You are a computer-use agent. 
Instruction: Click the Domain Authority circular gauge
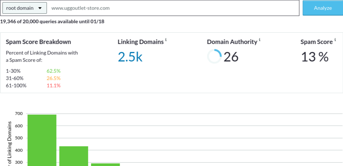click(x=214, y=56)
